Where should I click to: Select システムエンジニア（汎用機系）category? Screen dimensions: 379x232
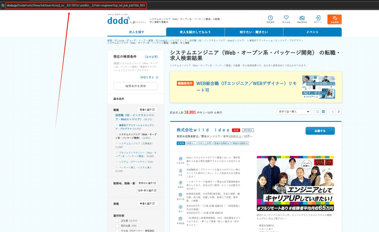[135, 144]
